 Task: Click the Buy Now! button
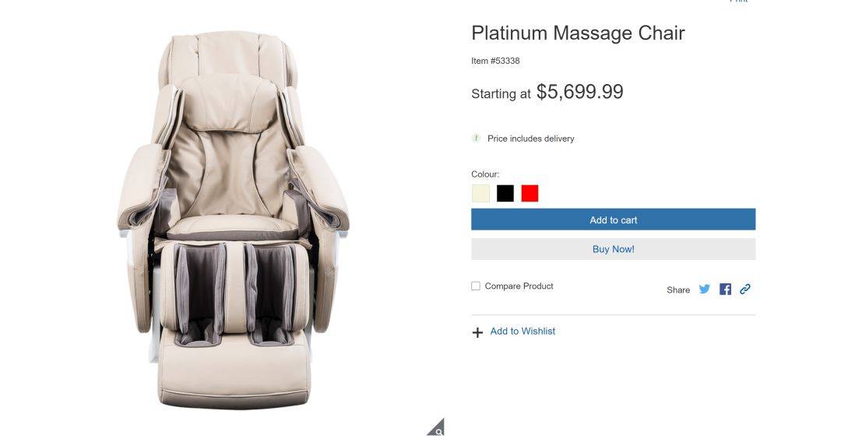click(x=613, y=249)
